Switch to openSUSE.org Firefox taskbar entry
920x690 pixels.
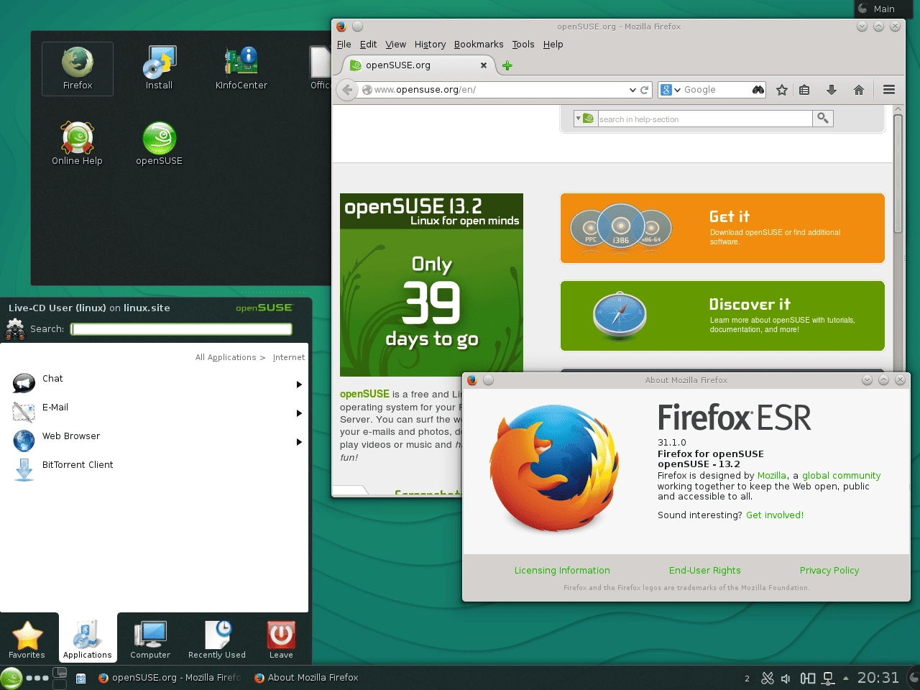coord(170,678)
